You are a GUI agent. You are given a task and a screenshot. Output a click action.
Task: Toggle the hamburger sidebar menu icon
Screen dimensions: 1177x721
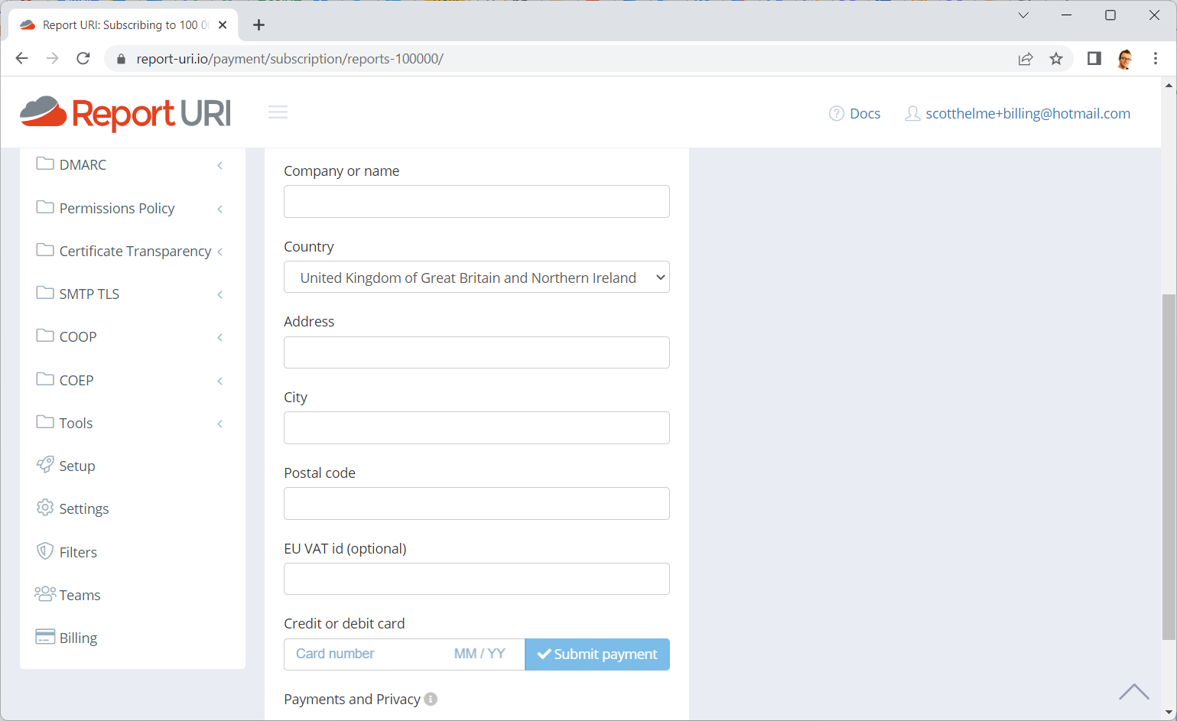click(278, 113)
